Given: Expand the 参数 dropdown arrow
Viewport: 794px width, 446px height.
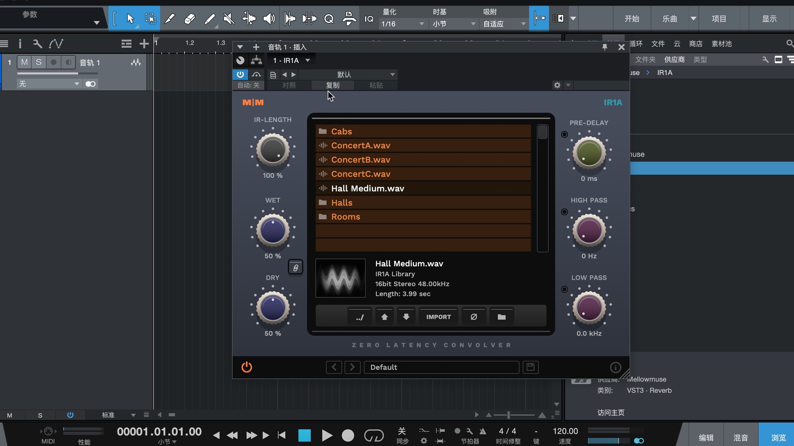Looking at the screenshot, I should pos(96,23).
